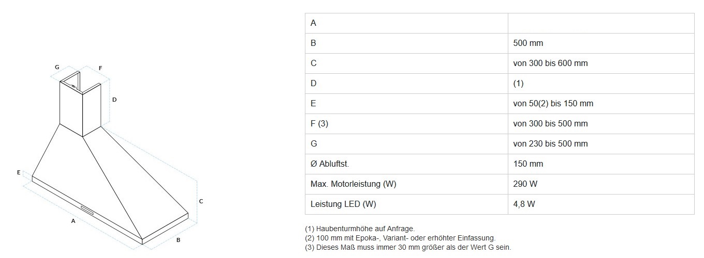Select the "4,8 W" LED power value

click(524, 204)
